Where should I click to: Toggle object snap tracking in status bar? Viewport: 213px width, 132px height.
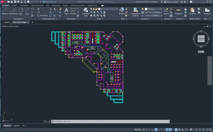point(167,130)
